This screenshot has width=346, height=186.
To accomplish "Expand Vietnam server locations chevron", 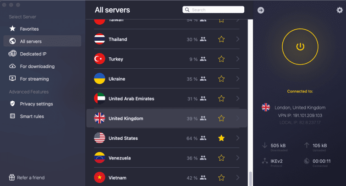I will coord(238,177).
